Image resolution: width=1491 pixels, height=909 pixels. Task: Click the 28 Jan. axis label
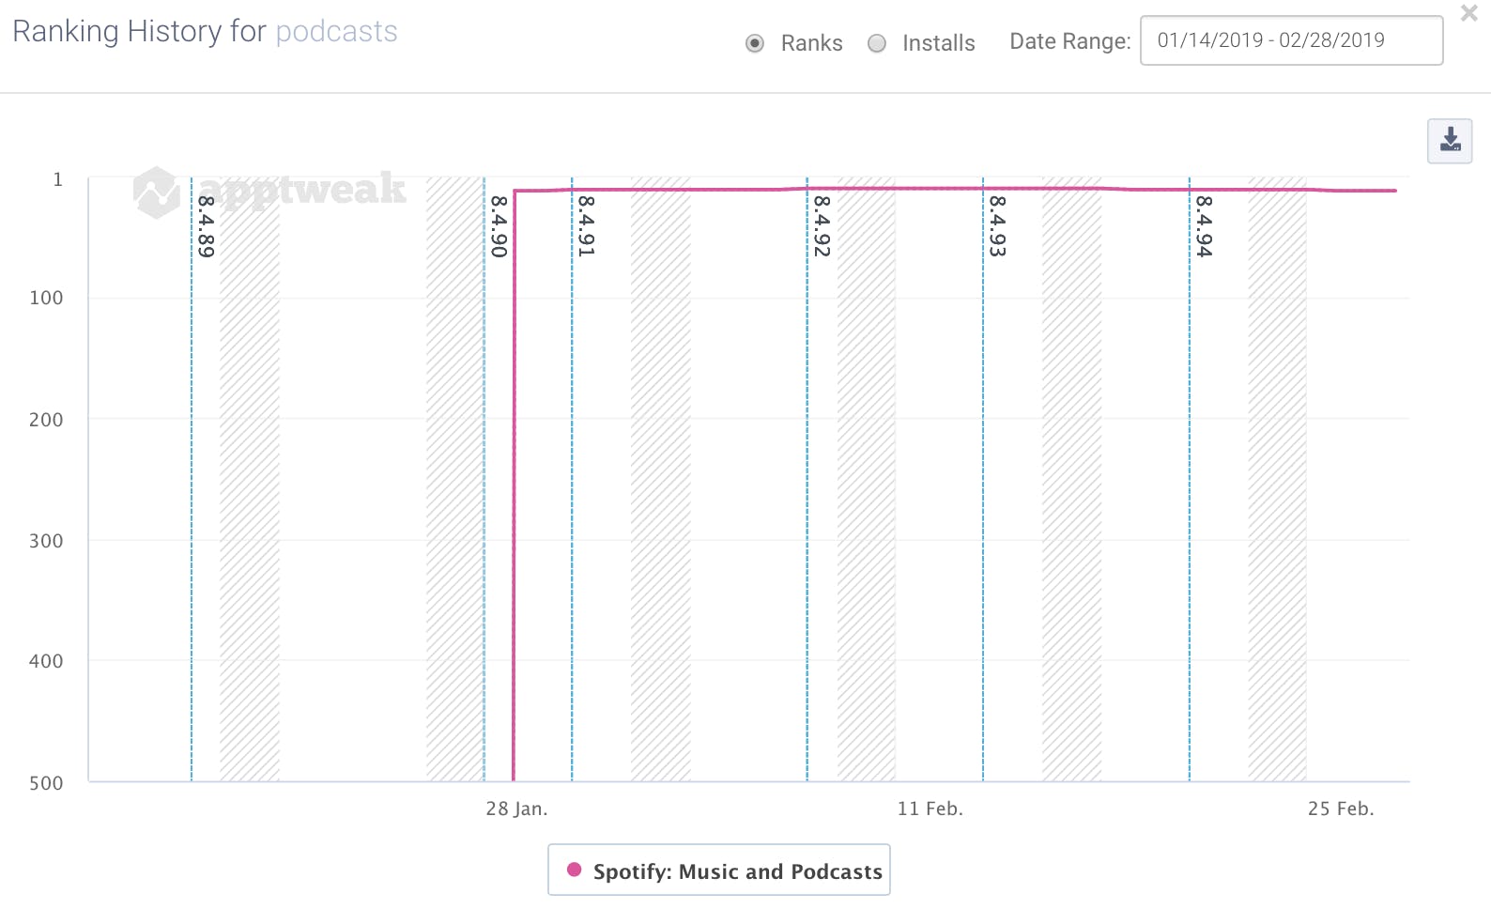pyautogui.click(x=516, y=809)
